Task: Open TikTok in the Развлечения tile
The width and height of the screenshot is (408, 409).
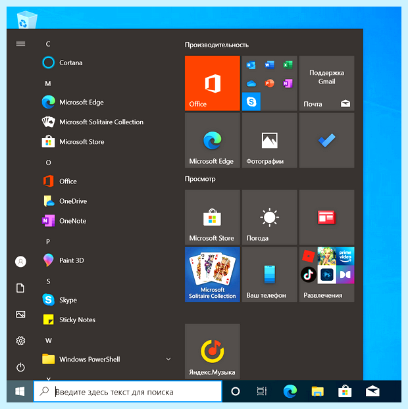Action: (308, 275)
